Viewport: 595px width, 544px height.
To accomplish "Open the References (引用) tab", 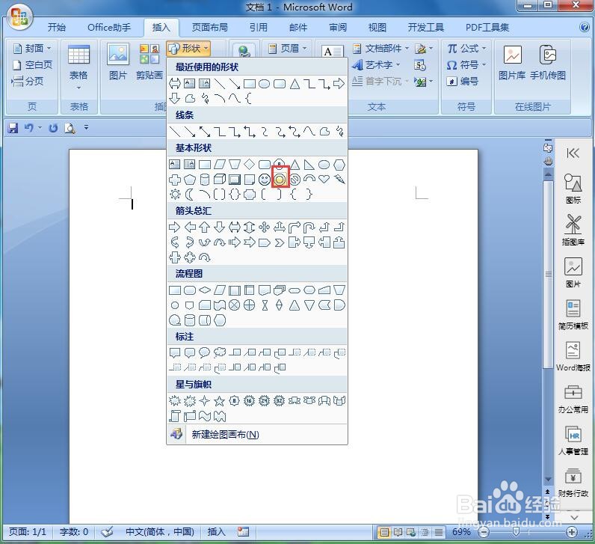I will click(259, 28).
